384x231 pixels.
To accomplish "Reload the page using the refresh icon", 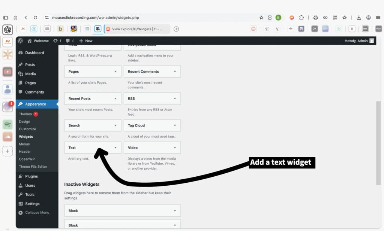I will coord(35,17).
